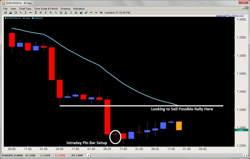250x159 pixels.
Task: Click the right arrow scroll-forward icon
Action: point(96,12)
